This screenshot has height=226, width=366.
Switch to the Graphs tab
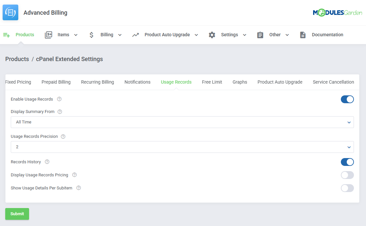(240, 82)
